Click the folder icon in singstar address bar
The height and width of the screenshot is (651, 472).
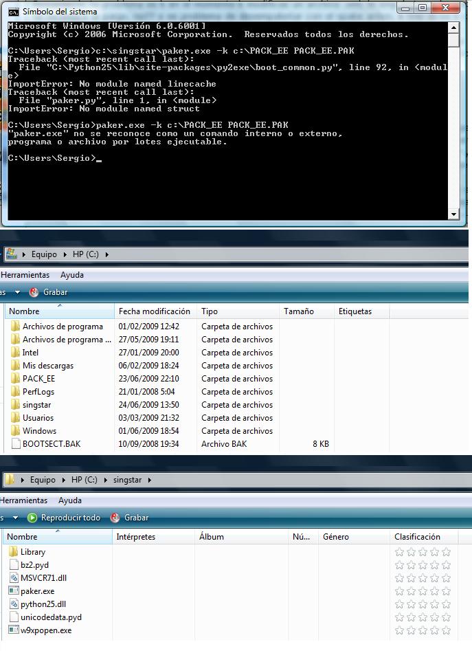10,480
